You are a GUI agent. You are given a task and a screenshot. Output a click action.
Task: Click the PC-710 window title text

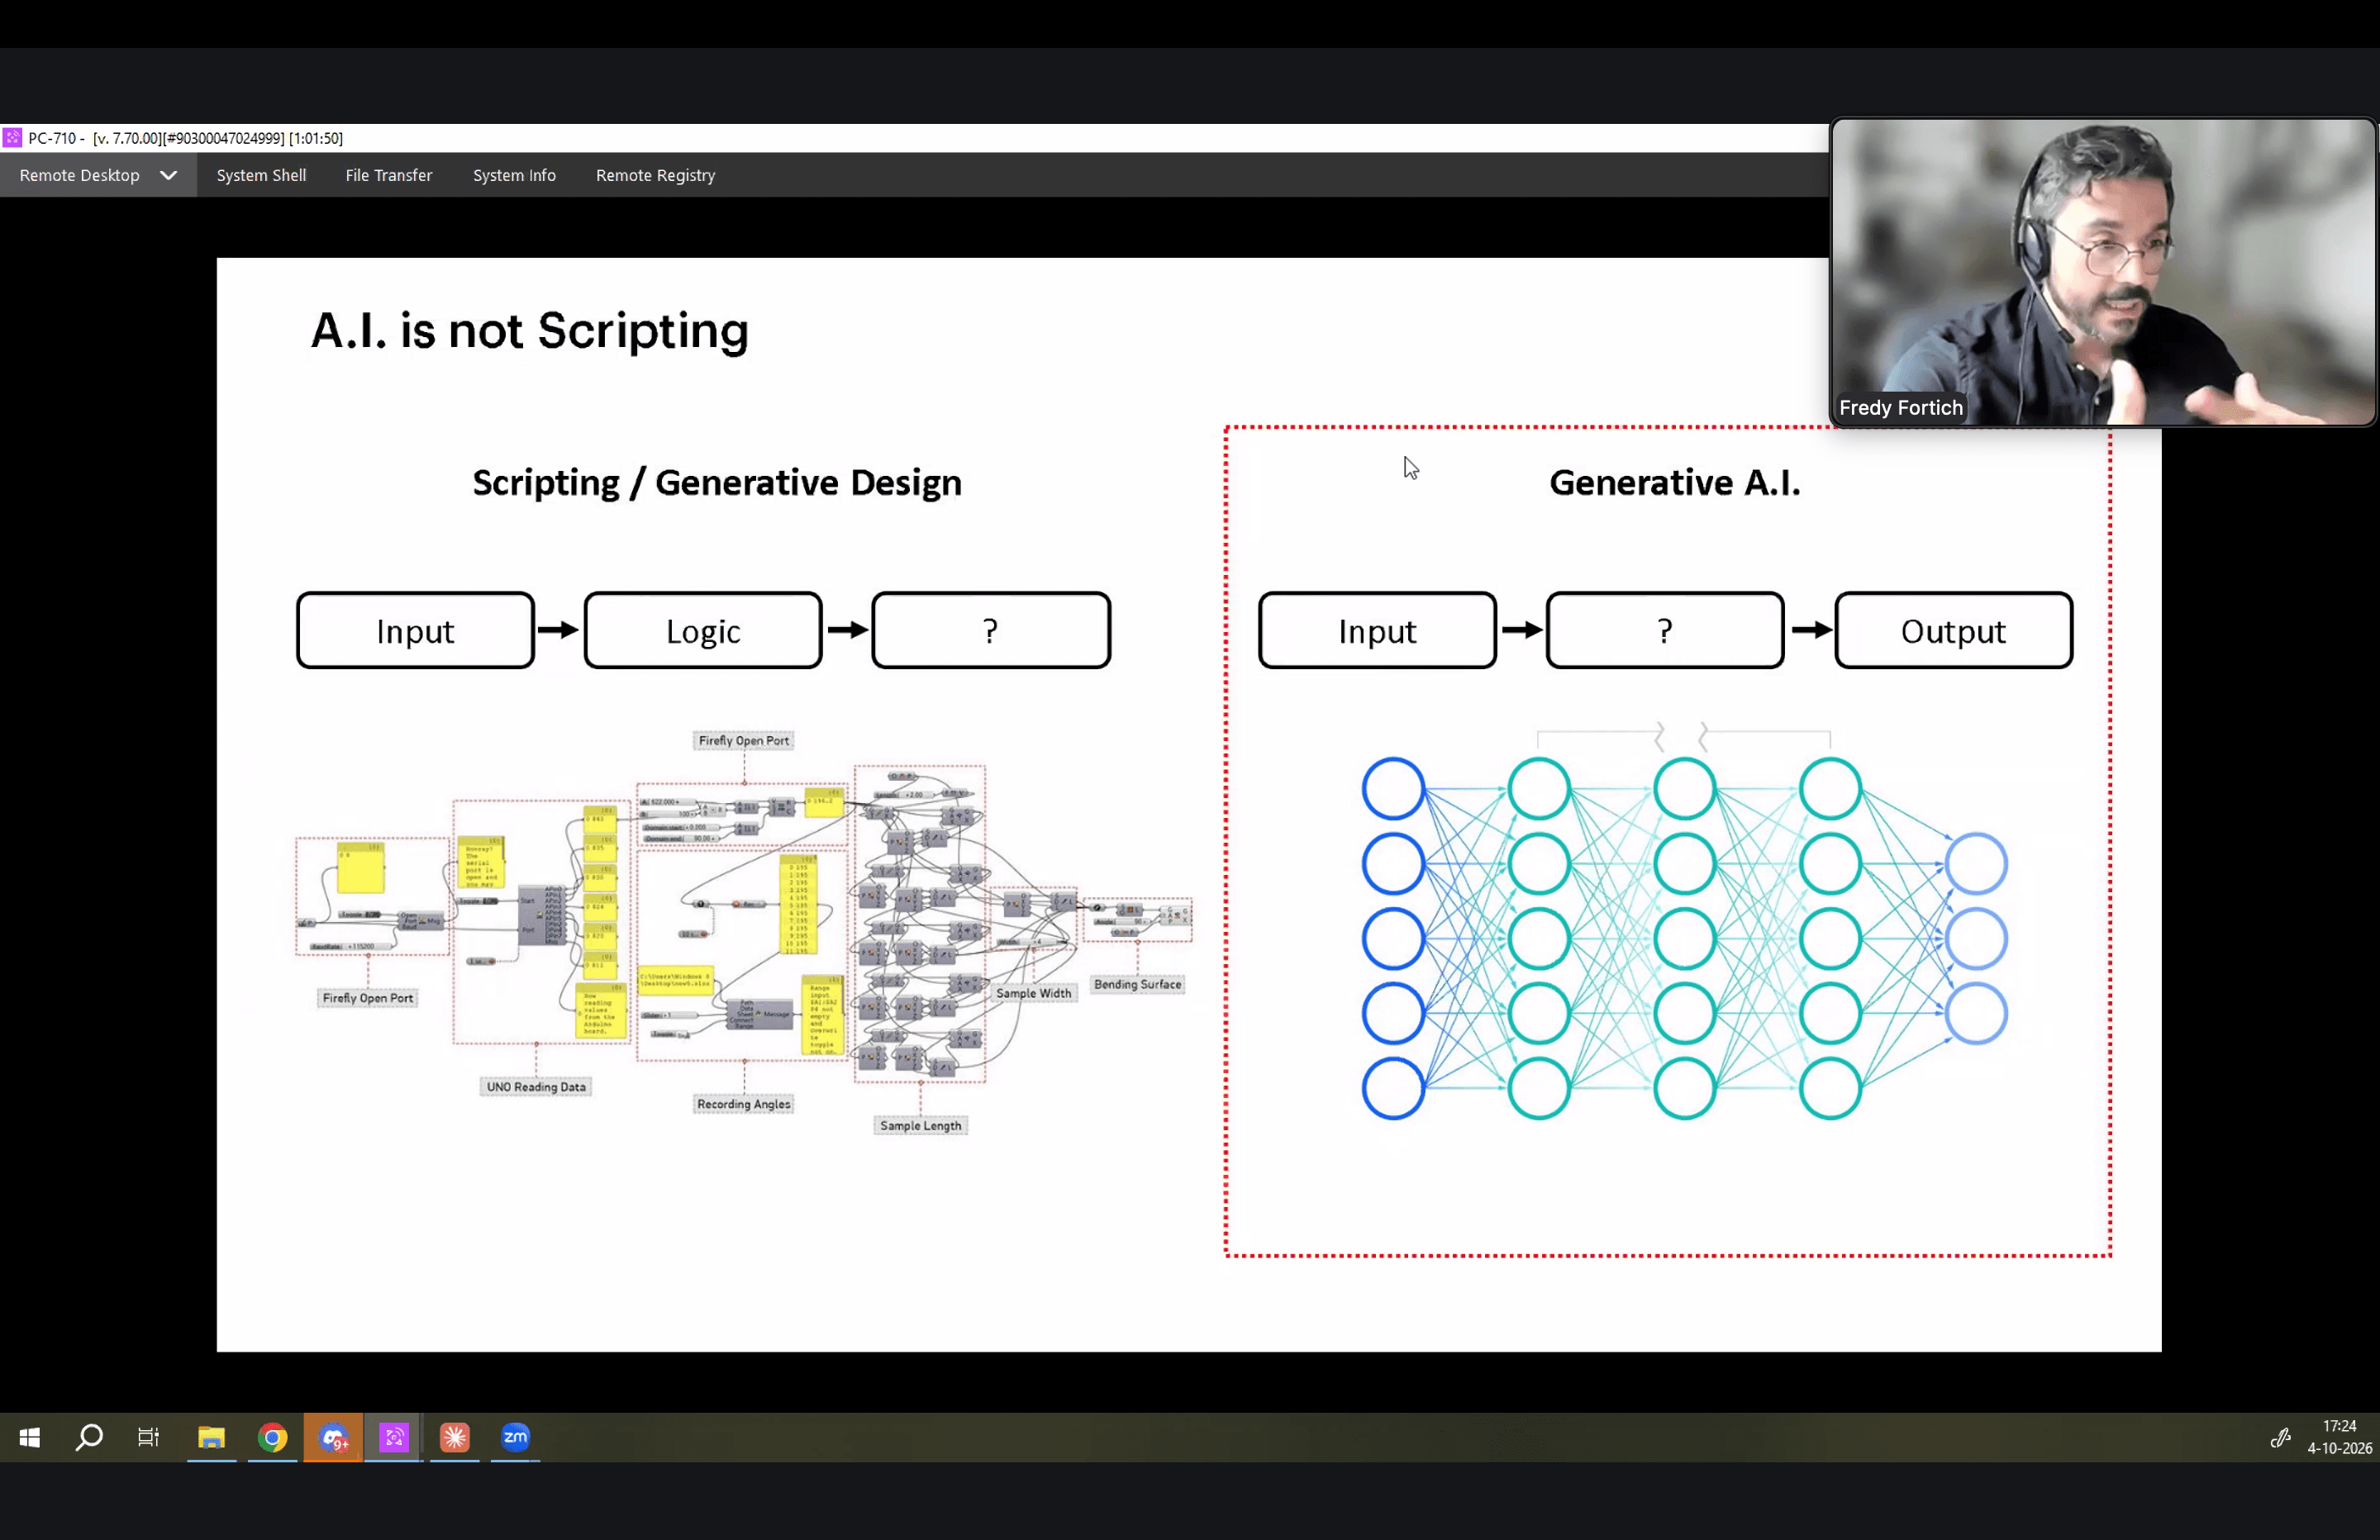pyautogui.click(x=185, y=138)
